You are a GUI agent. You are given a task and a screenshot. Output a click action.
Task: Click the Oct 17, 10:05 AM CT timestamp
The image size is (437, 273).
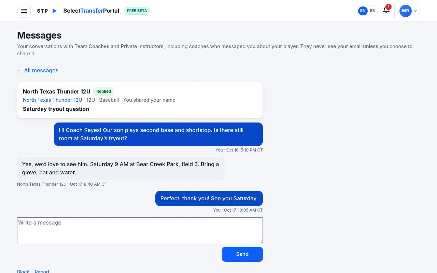[x=243, y=210]
